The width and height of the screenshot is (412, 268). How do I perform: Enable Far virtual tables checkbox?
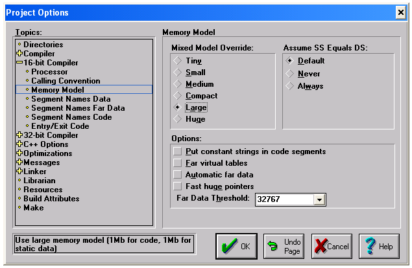[178, 163]
